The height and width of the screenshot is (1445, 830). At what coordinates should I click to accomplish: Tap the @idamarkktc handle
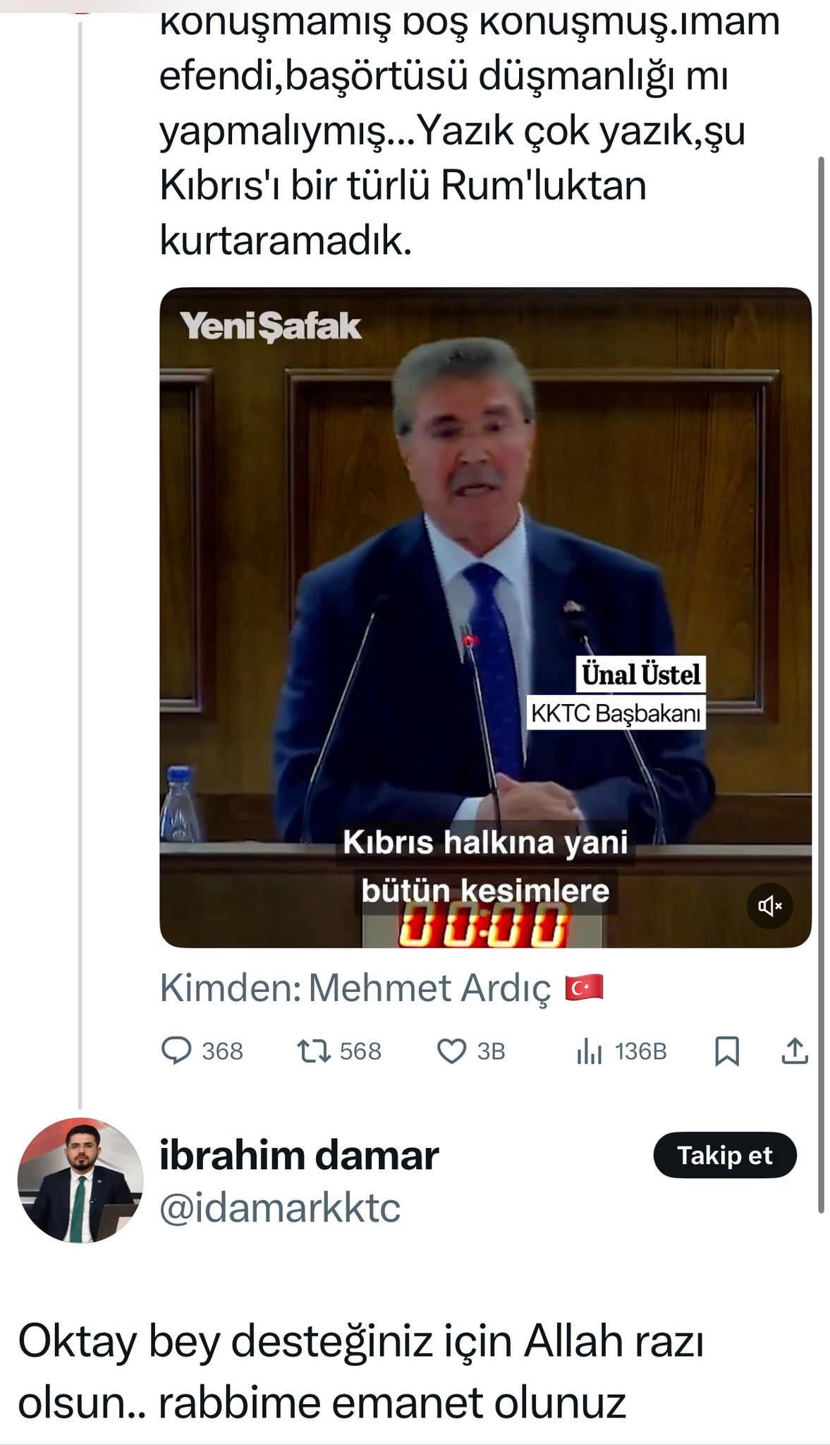coord(280,1208)
